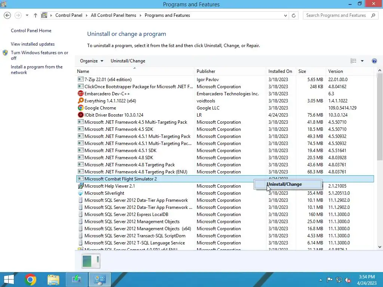Click network tray icon
383x287 pixels.
point(339,280)
